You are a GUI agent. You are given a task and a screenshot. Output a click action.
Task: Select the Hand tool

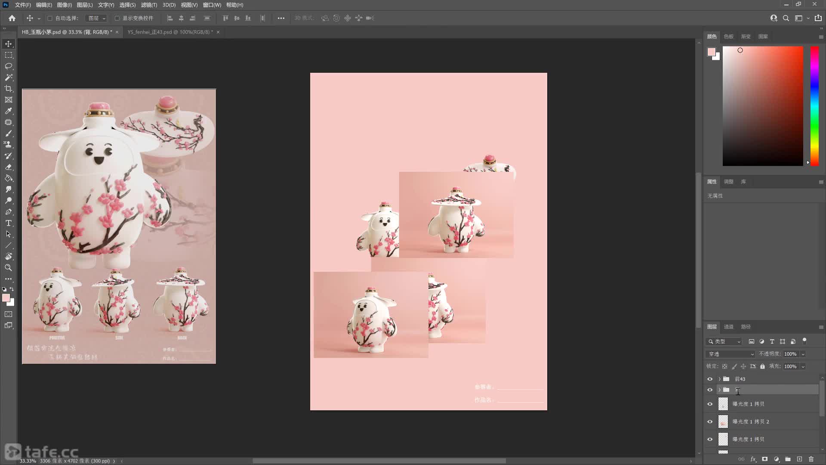(x=9, y=257)
